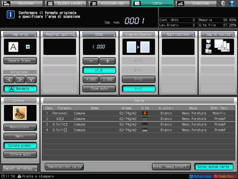Click the original orientation A preview
238x179 pixels.
pos(13,47)
